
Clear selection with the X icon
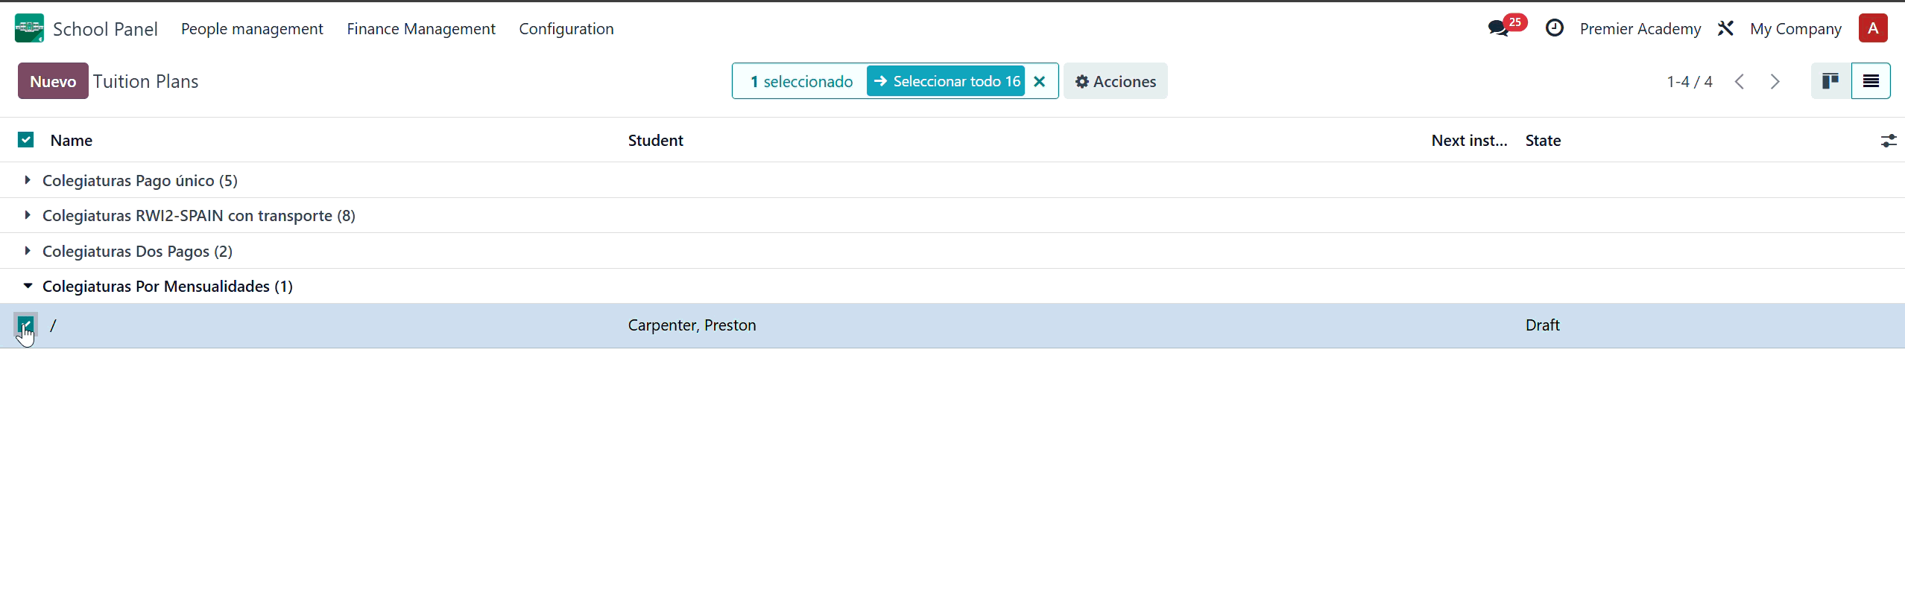(x=1040, y=81)
